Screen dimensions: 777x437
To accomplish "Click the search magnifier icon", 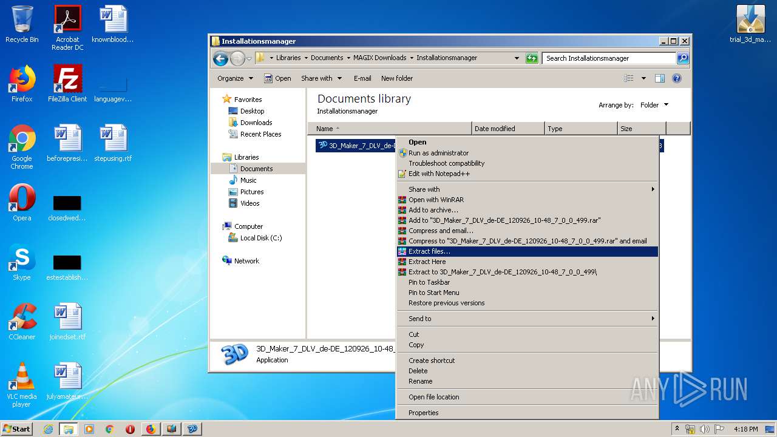I will [x=683, y=58].
